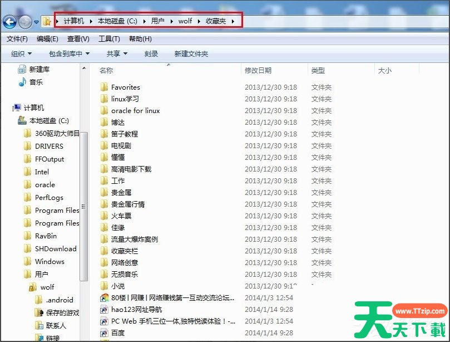
Task: Sort by the 大小 column header
Action: click(384, 70)
